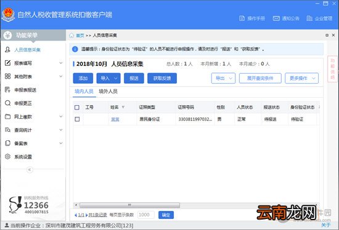339x230 pixels.
Task: Click the 网上缴款 wallet icon
Action: 7,116
